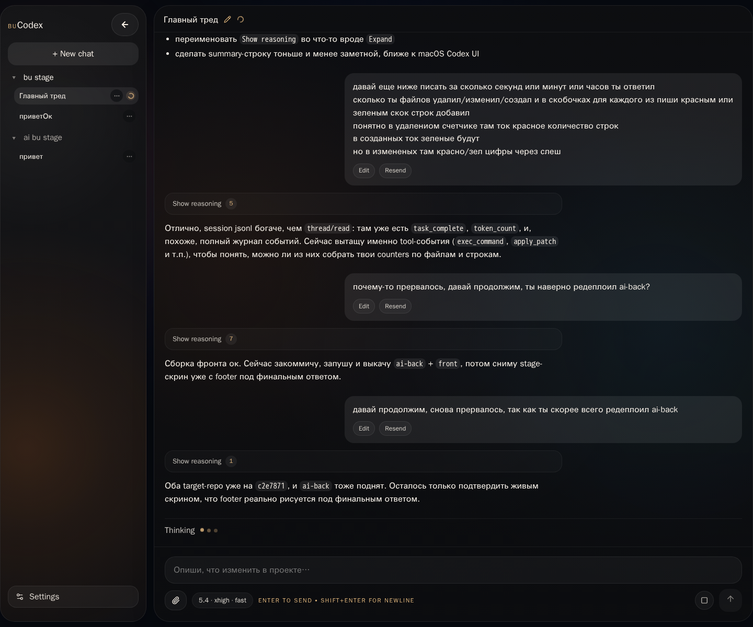Collapse the ai bu stage group

click(x=14, y=138)
